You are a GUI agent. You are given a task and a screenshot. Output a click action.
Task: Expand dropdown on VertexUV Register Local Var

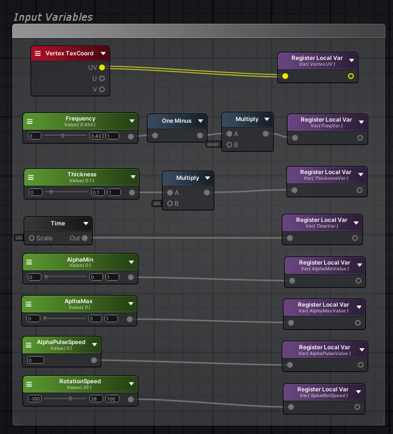(351, 61)
